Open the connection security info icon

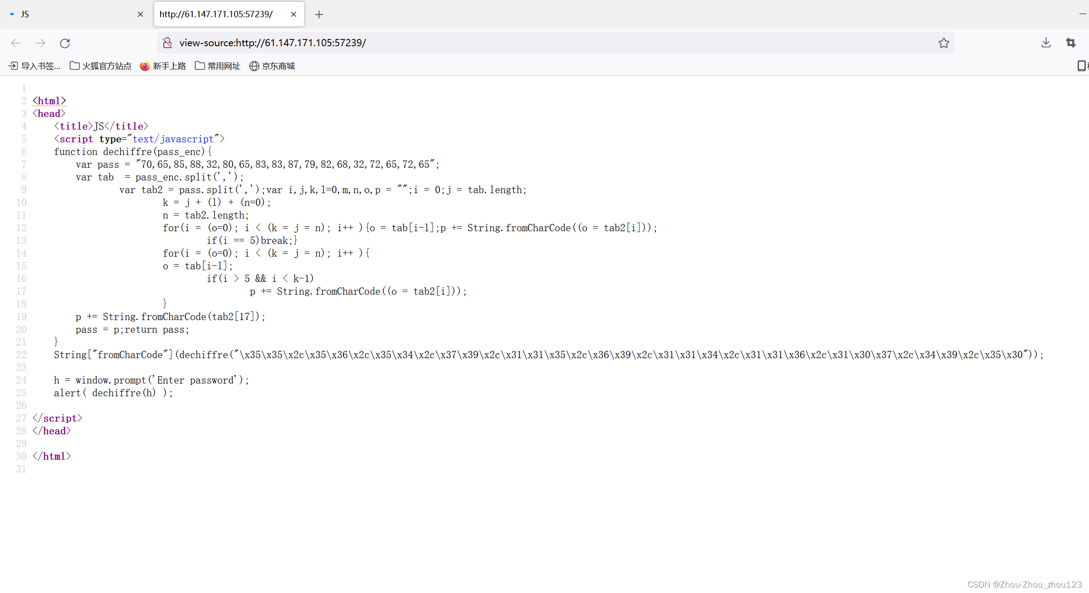click(167, 43)
